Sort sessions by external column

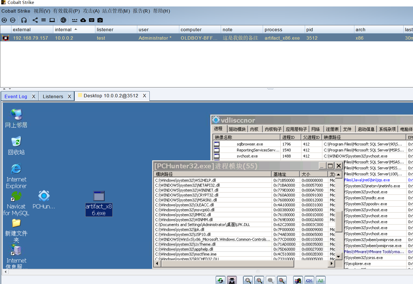(x=32, y=30)
